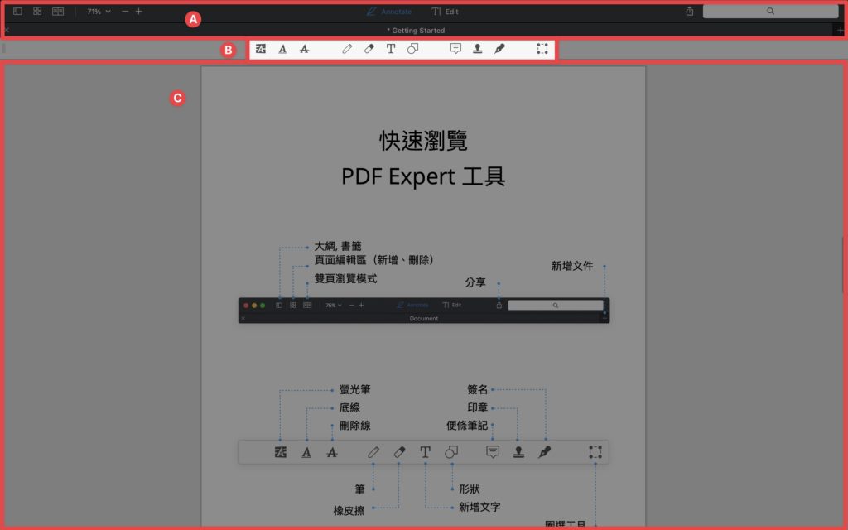Select the Text tool in the annotation bar
The image size is (848, 530).
391,49
